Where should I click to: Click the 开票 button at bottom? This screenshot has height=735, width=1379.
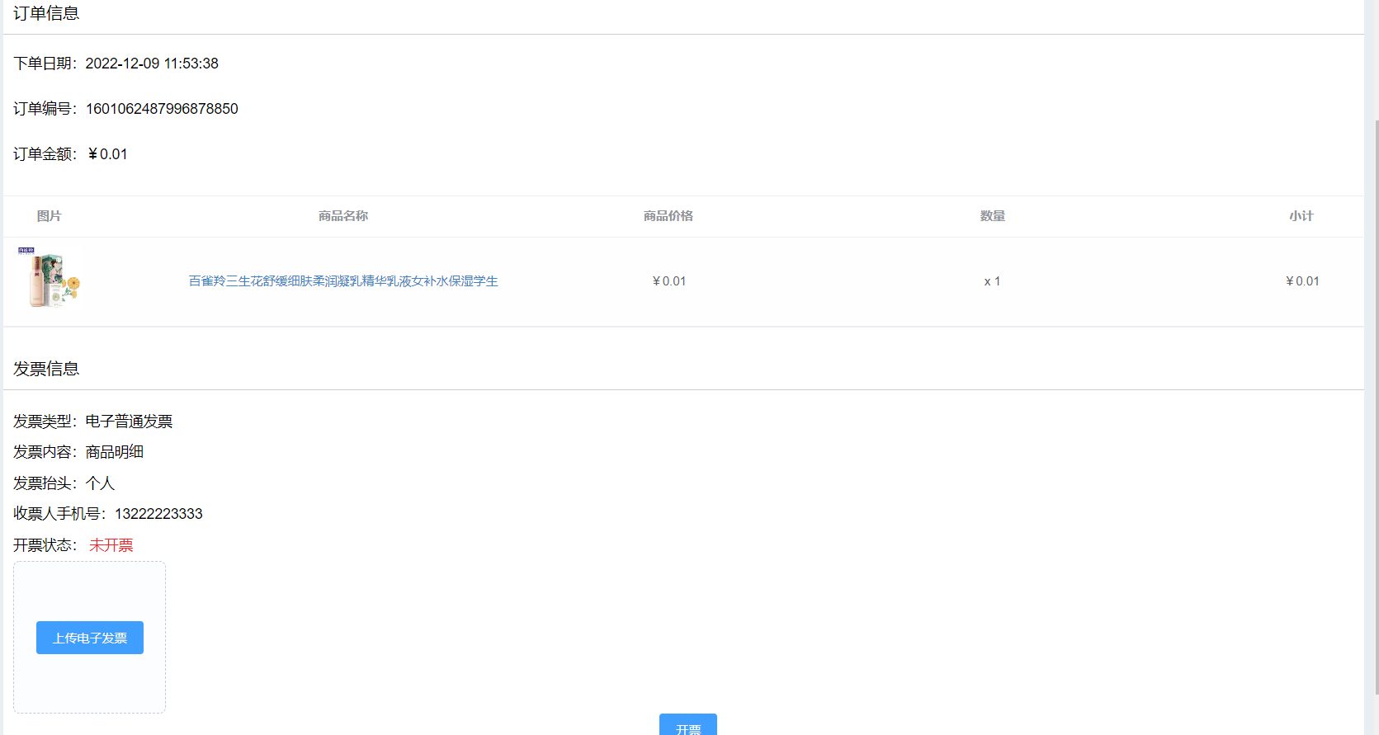[688, 724]
